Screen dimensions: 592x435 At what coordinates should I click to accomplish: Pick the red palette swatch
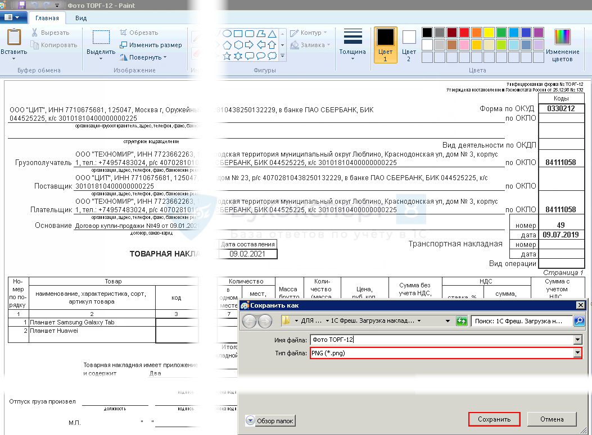coord(464,33)
